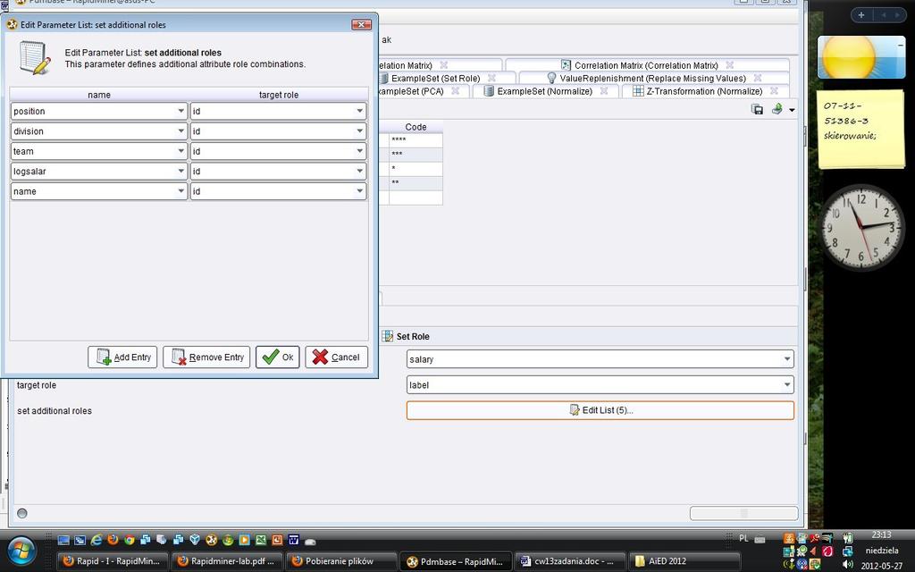Viewport: 915px width, 572px height.
Task: Launch Google Chrome from quick launch
Action: click(130, 541)
